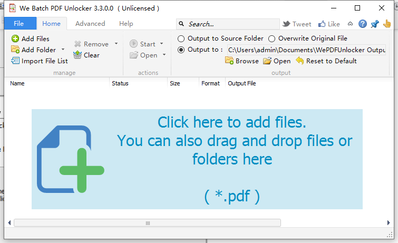
Task: Click the Reset to Default label
Action: click(331, 61)
